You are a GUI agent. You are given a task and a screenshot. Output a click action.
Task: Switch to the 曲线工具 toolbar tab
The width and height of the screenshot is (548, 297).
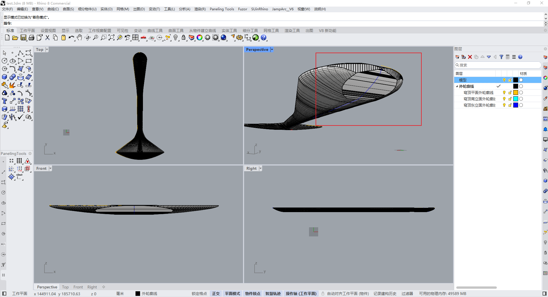(x=155, y=31)
